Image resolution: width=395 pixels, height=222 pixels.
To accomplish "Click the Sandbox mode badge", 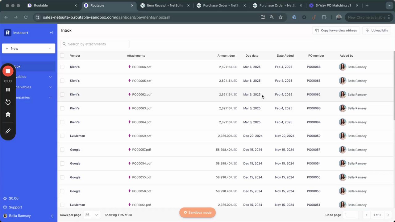I will [x=197, y=212].
